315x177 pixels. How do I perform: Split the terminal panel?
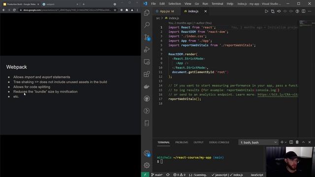pyautogui.click(x=291, y=142)
